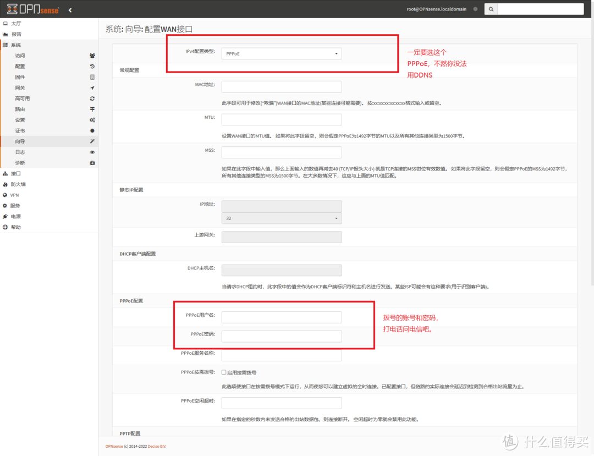The image size is (594, 456).
Task: Click the PPPoE用户名 input field
Action: click(282, 317)
